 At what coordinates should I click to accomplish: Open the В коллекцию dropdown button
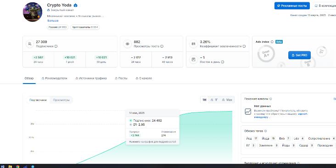pyautogui.click(x=324, y=6)
